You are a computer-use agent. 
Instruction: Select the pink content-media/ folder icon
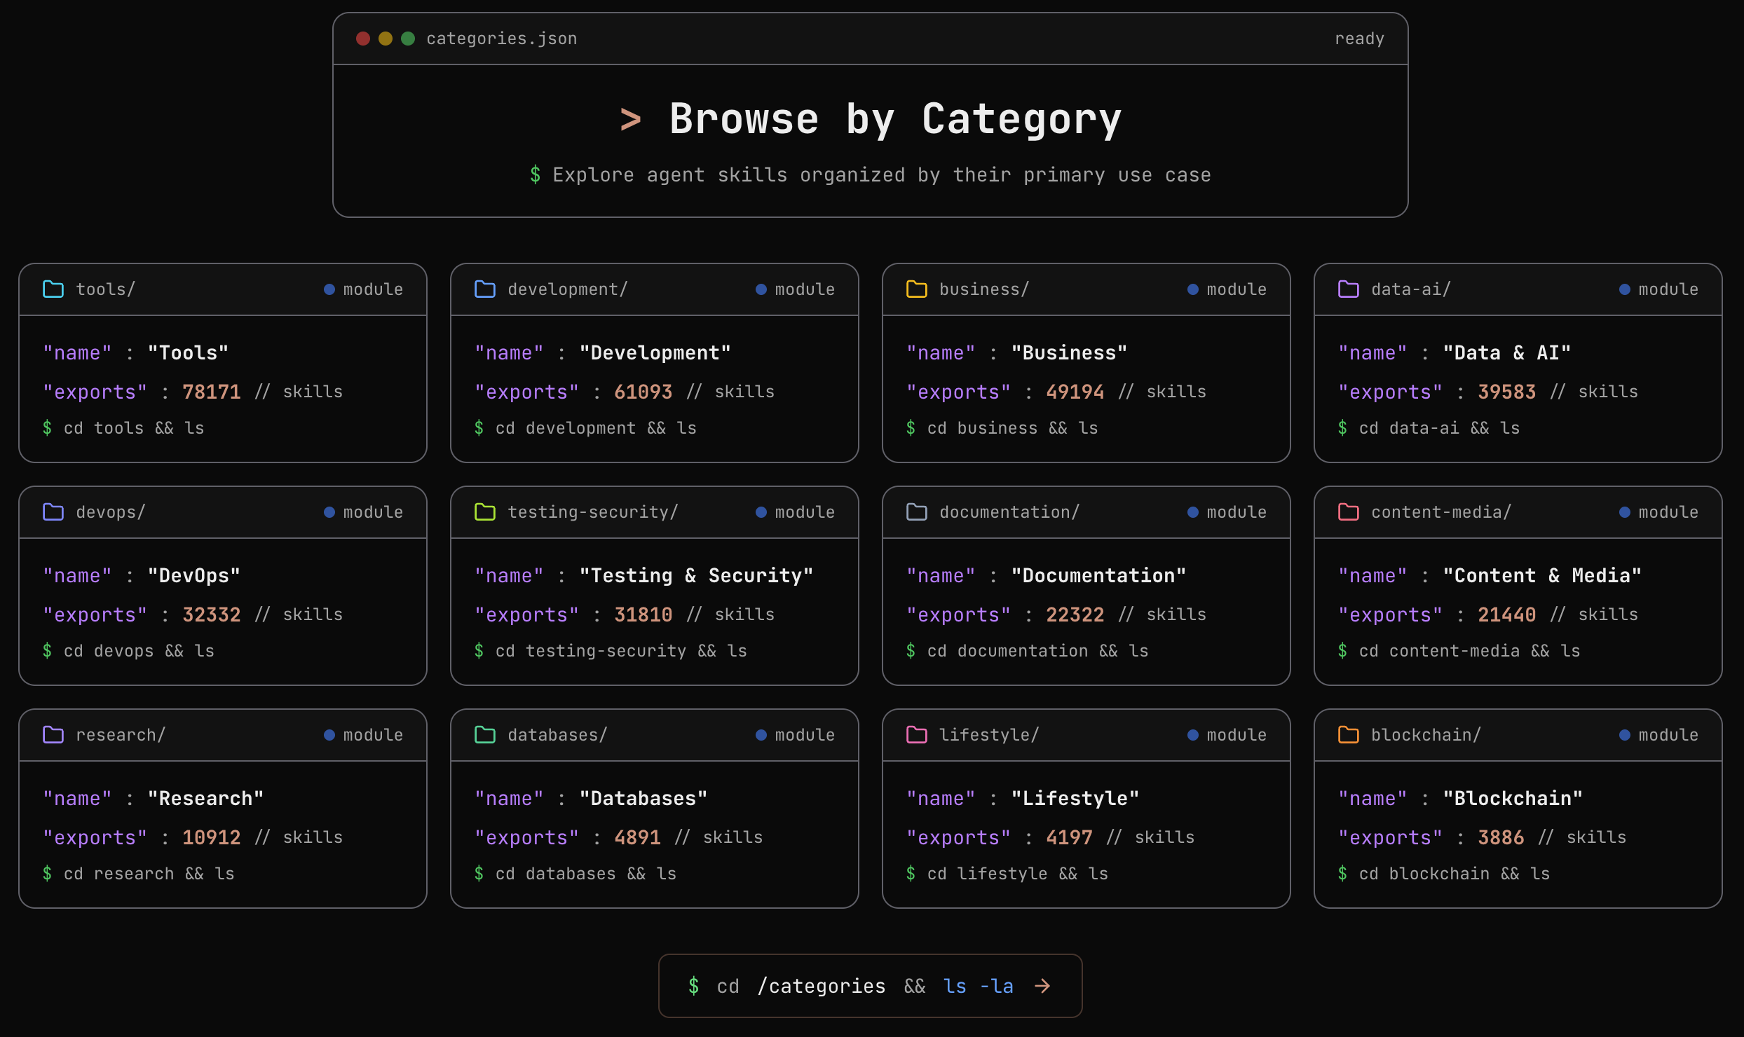tap(1348, 511)
